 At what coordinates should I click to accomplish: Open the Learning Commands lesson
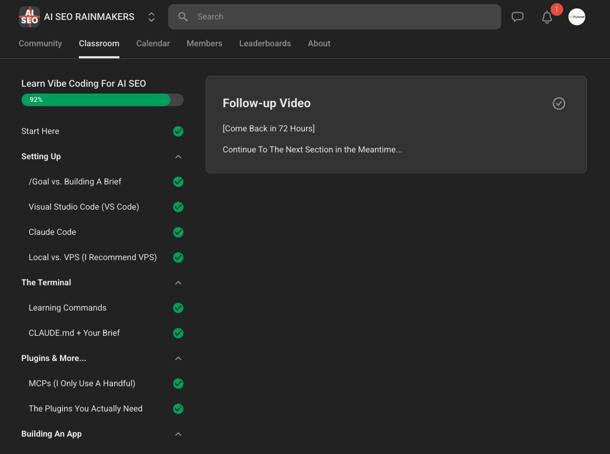(68, 308)
